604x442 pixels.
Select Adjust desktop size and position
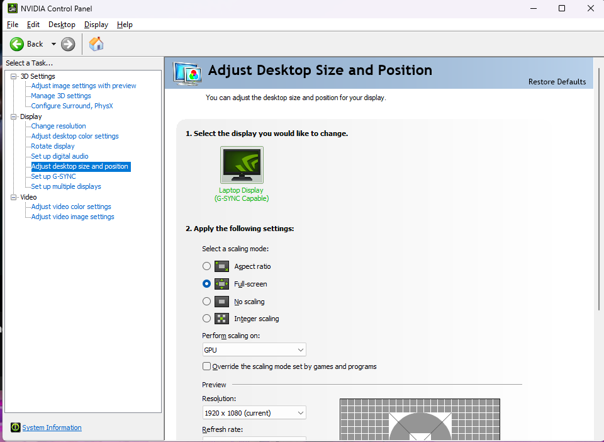point(80,166)
